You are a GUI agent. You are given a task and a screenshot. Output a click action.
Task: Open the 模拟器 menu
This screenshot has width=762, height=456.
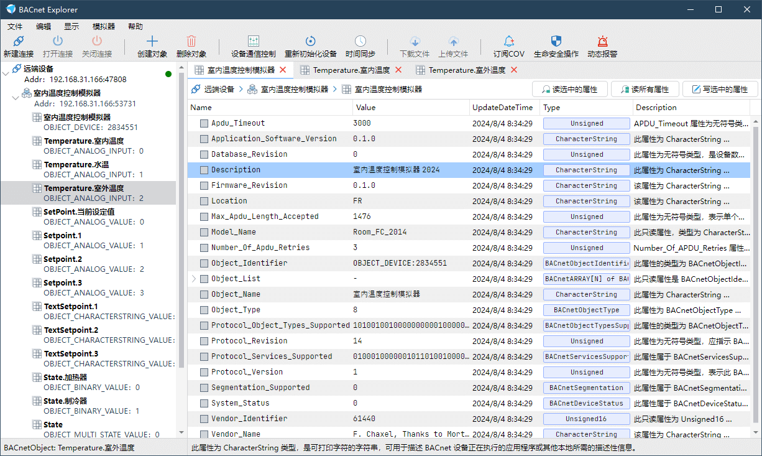click(104, 26)
